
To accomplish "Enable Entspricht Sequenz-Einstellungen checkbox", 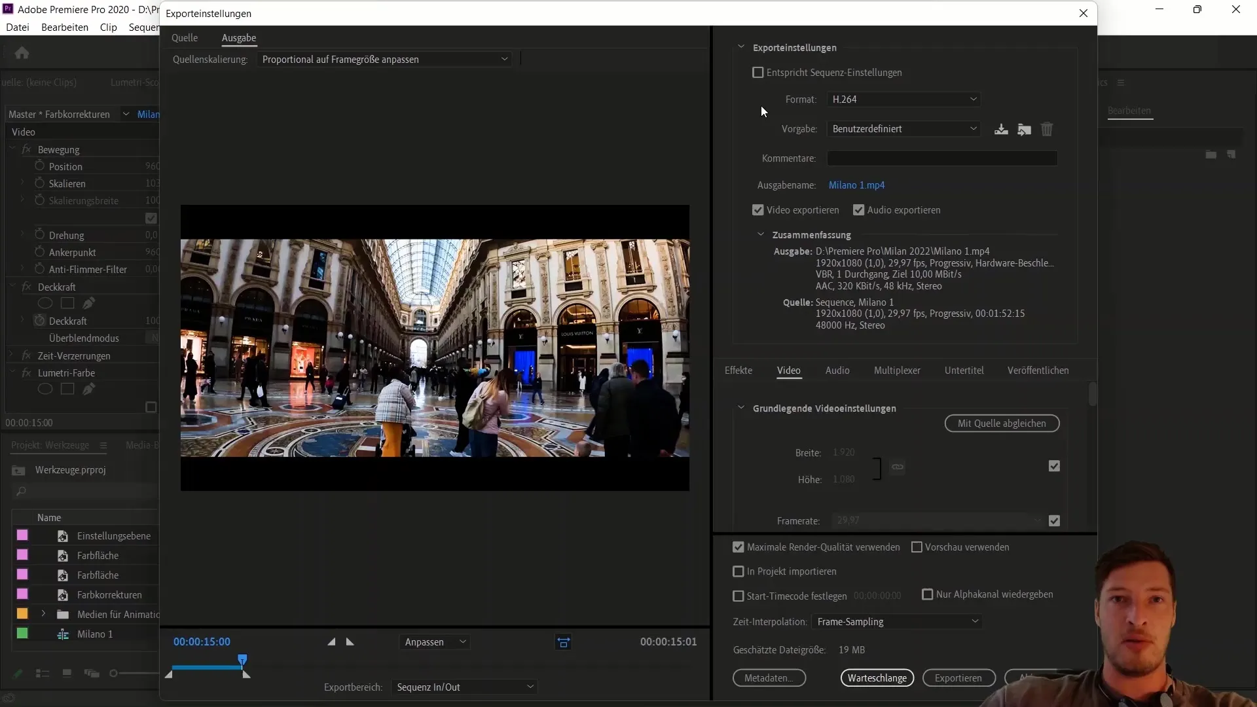I will point(758,73).
